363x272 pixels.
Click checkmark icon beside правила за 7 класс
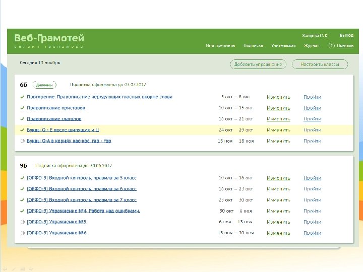click(x=22, y=200)
